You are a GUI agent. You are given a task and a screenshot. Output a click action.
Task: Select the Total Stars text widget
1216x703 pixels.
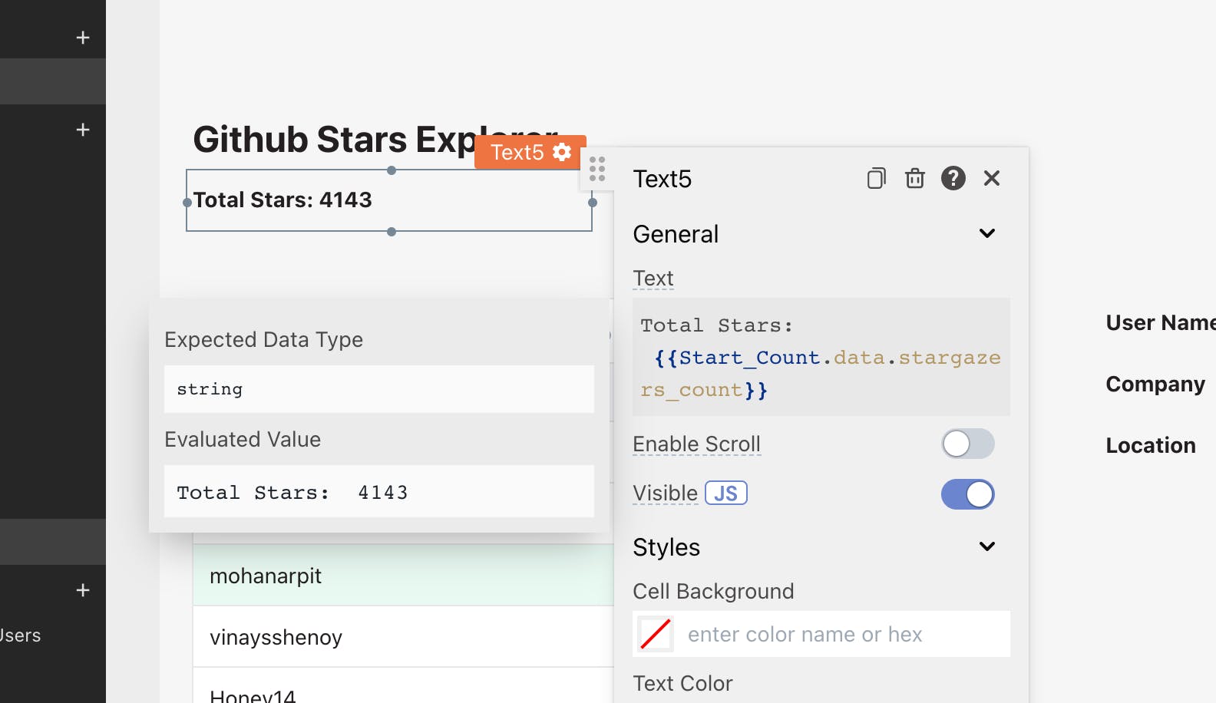point(388,200)
